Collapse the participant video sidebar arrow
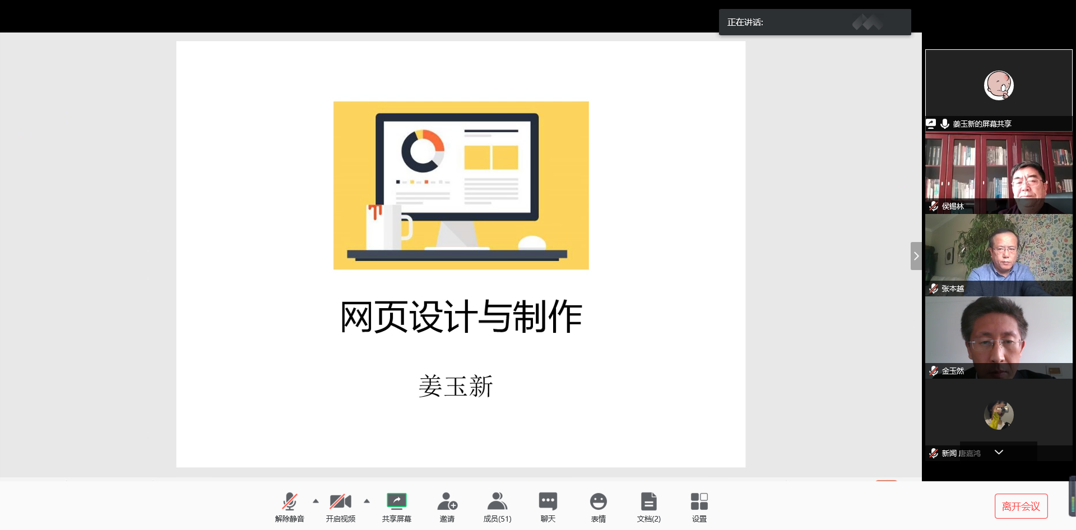Viewport: 1076px width, 530px height. click(916, 256)
